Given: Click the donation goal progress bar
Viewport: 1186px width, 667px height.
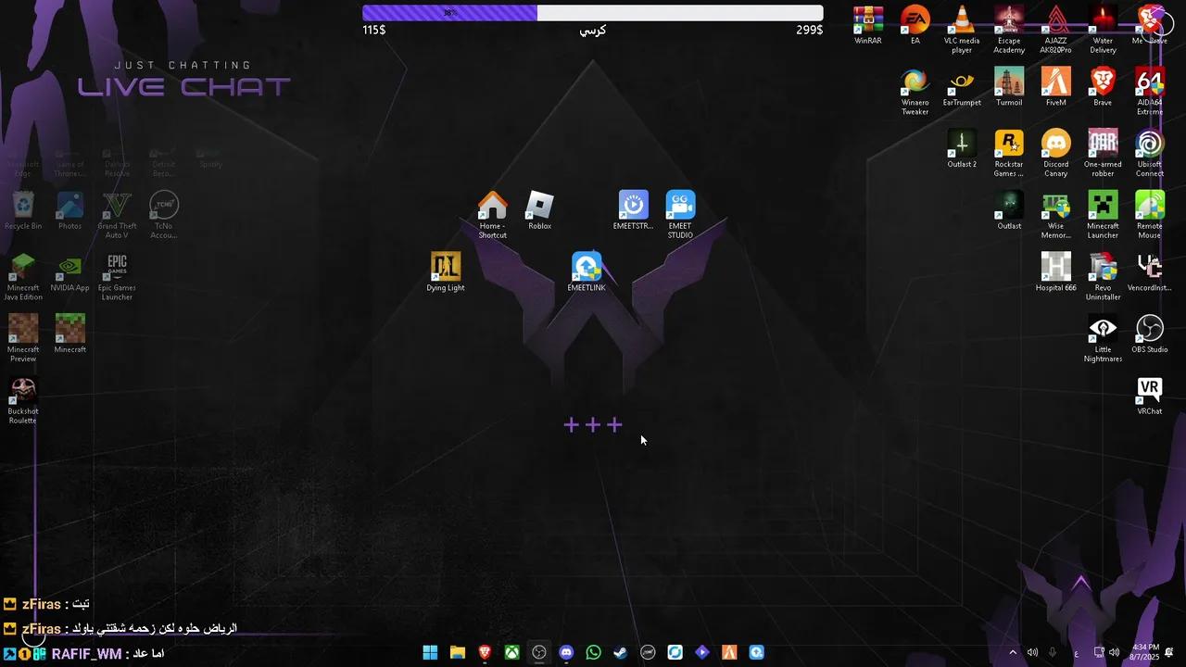Looking at the screenshot, I should coord(592,13).
